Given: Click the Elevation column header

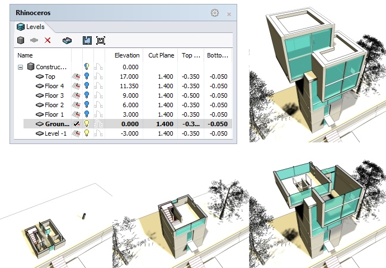Looking at the screenshot, I should click(126, 55).
